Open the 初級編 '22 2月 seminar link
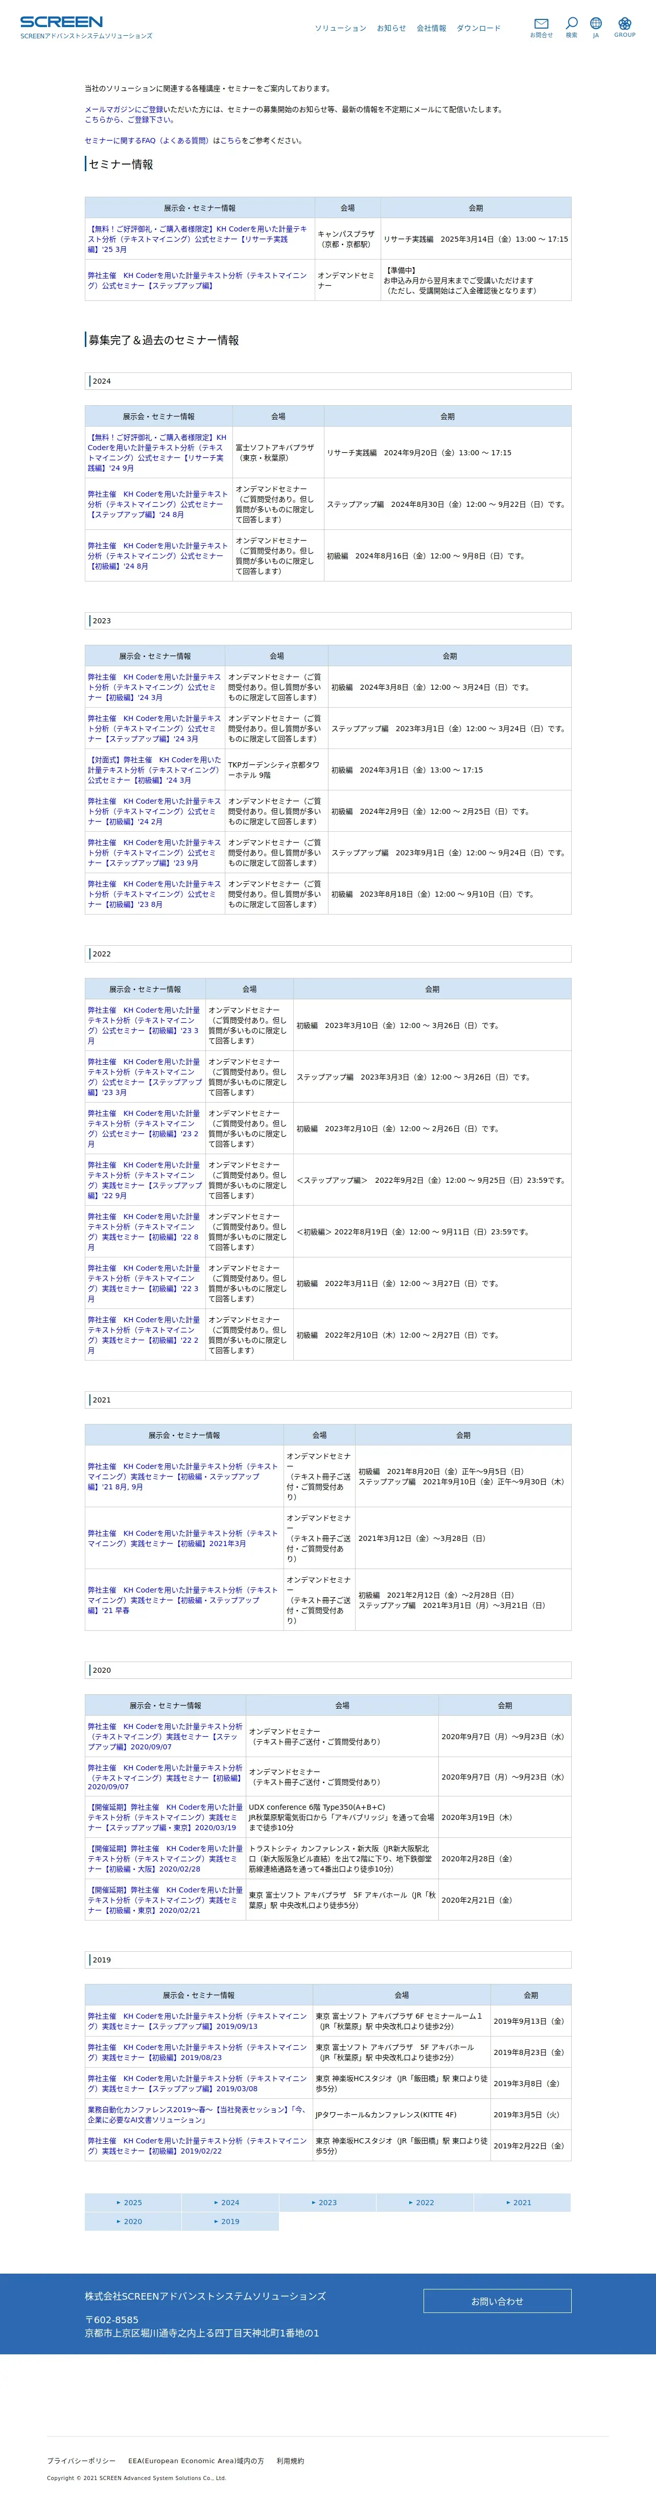This screenshot has width=656, height=2502. tap(144, 1336)
